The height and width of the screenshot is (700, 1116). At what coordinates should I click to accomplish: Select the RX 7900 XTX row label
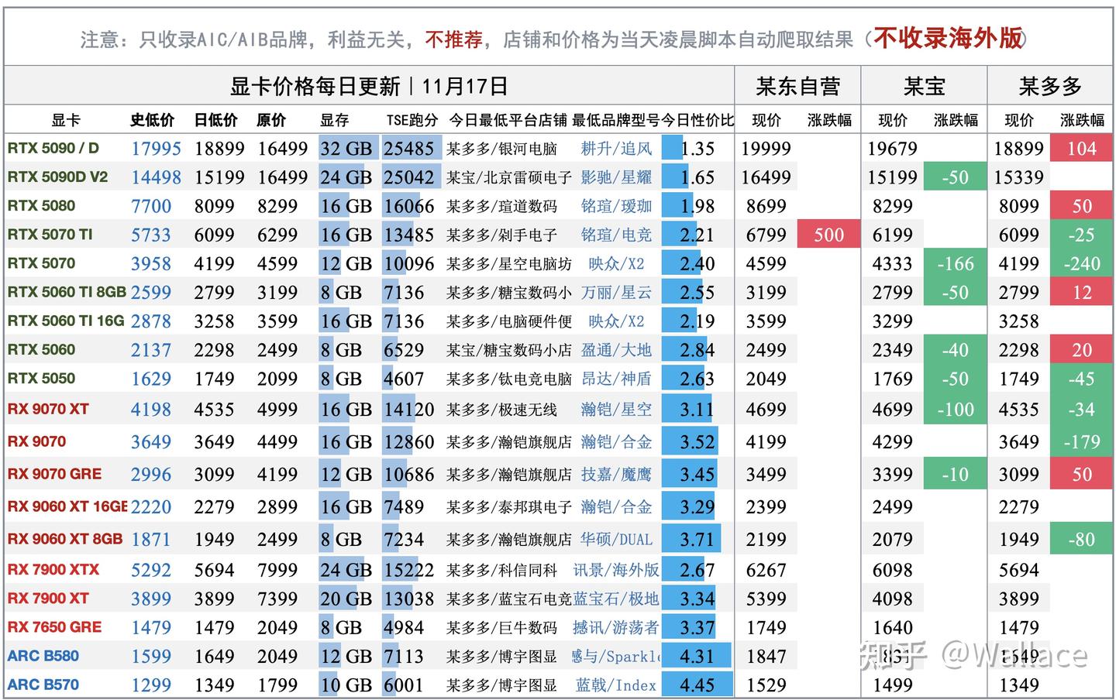[x=53, y=569]
